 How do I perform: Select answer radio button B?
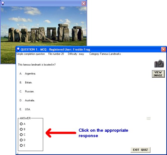(x=21, y=129)
